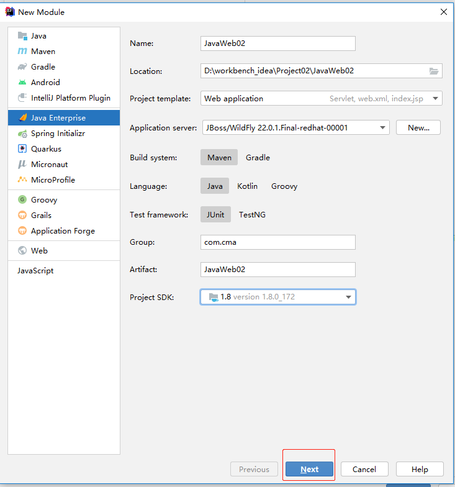Image resolution: width=455 pixels, height=487 pixels.
Task: Select Web label in list
Action: 40,250
